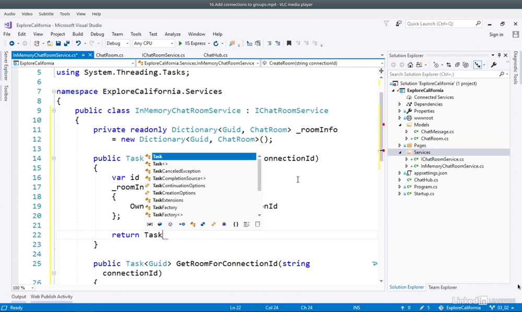The image size is (522, 312).
Task: Collapse the Models folder in Solution Explorer
Action: coord(400,125)
